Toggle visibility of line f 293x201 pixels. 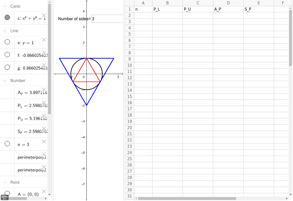7,55
